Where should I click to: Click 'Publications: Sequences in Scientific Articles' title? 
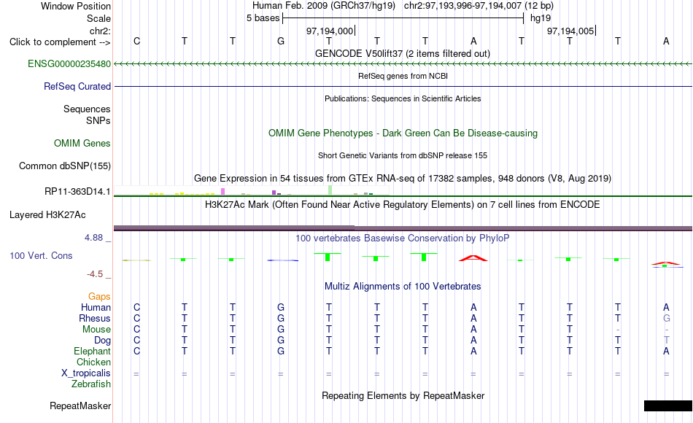coord(403,98)
